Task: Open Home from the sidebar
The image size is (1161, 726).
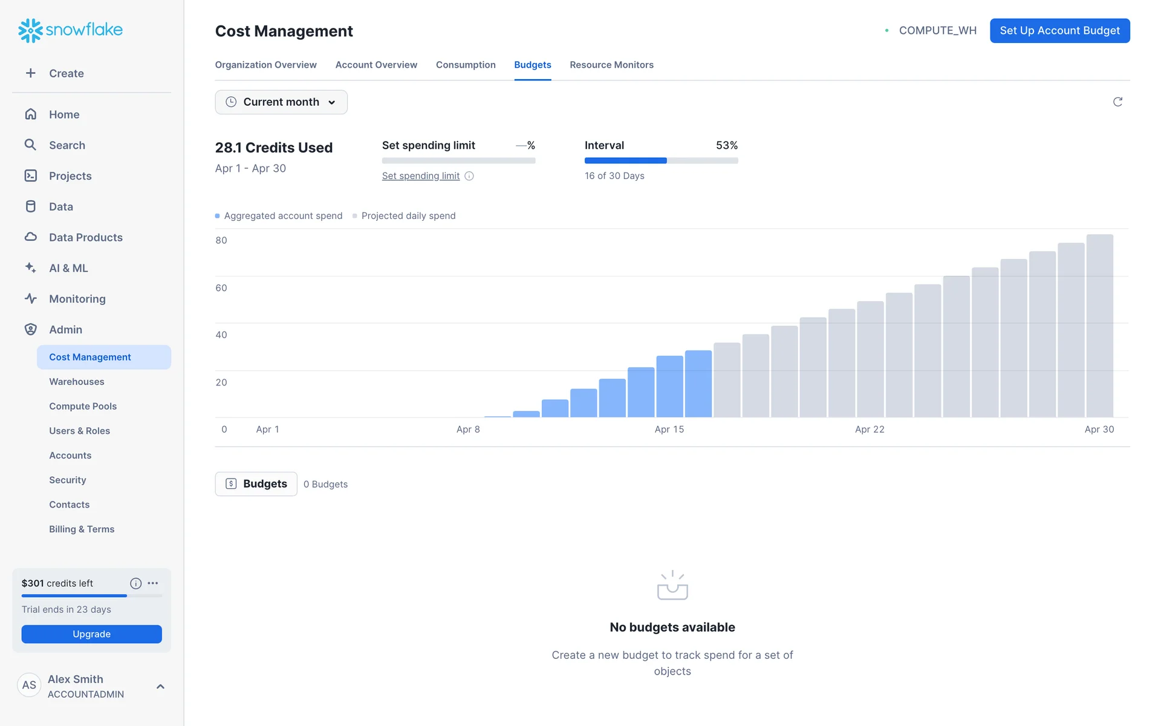Action: pyautogui.click(x=64, y=114)
